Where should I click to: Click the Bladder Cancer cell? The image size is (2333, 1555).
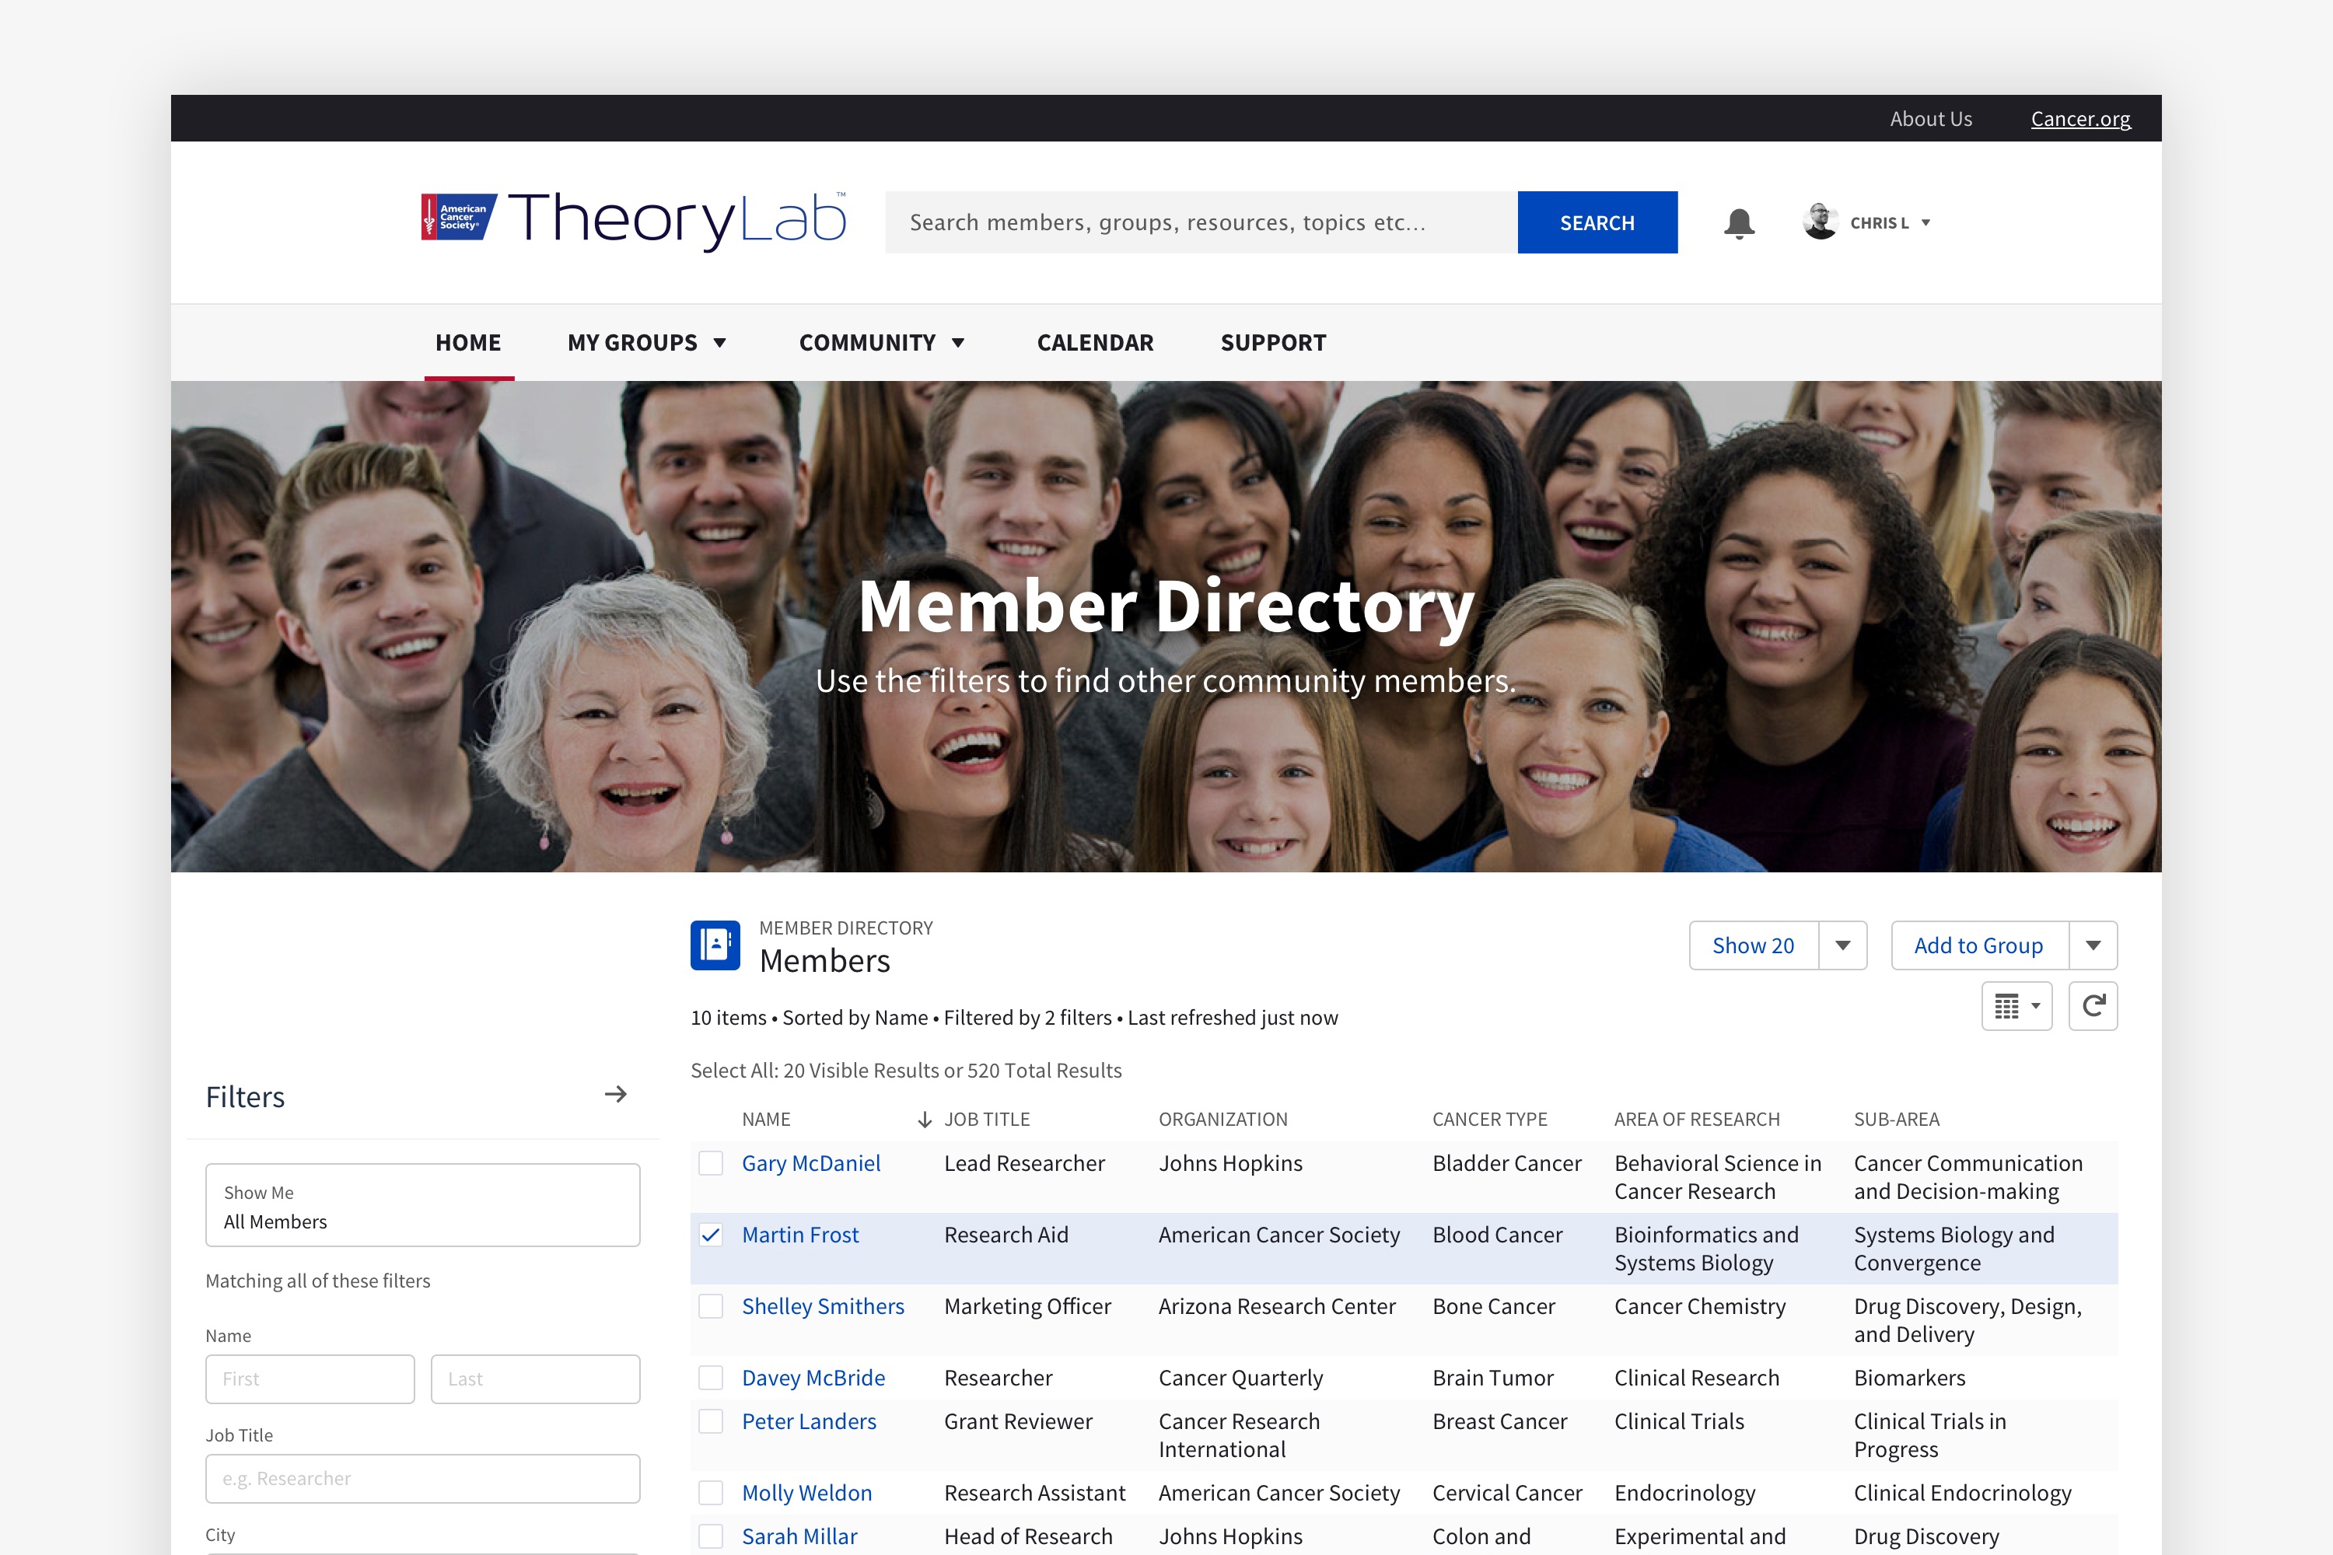[1507, 1163]
